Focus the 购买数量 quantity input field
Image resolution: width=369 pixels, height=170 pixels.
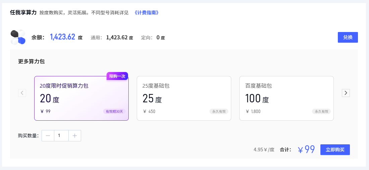[61, 136]
